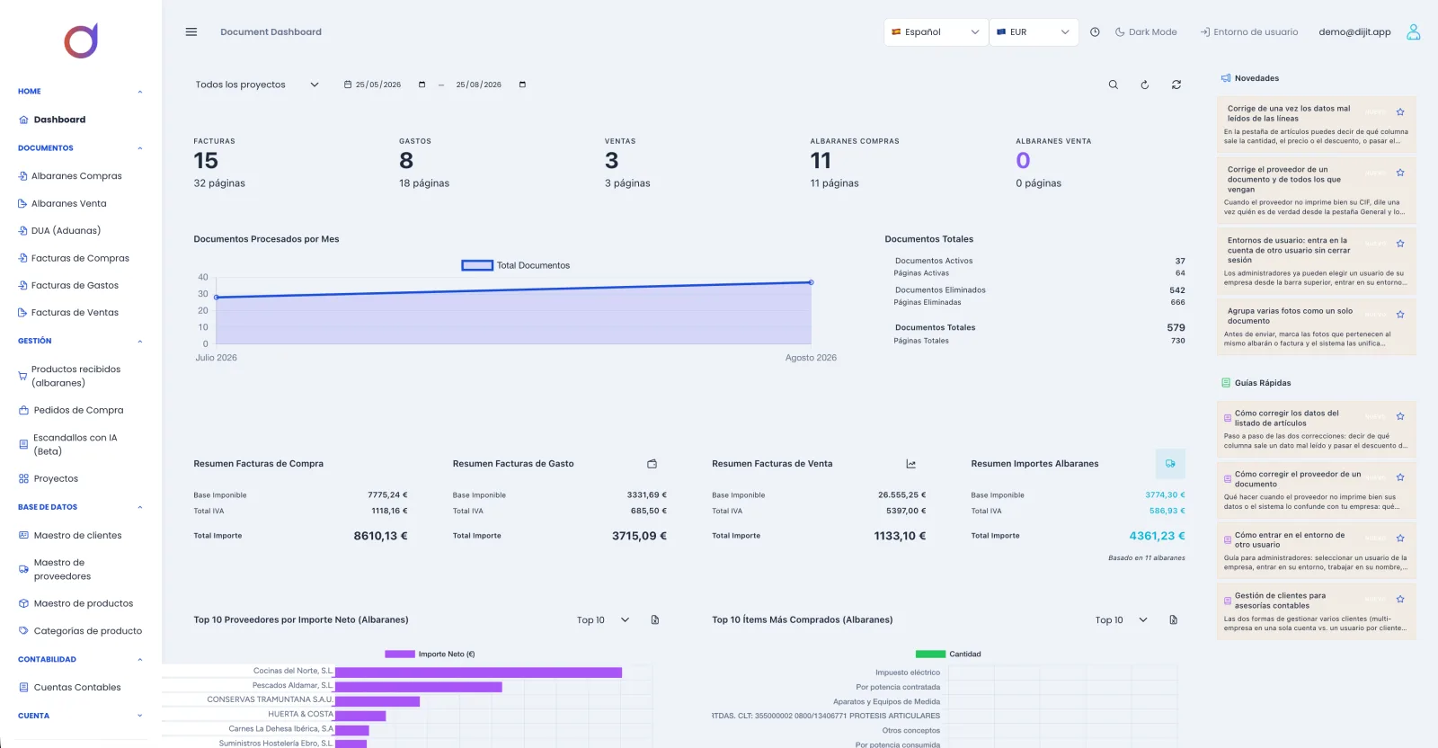The height and width of the screenshot is (748, 1438).
Task: Star 'Cómo corregir los datos del listado' guide
Action: (x=1400, y=416)
